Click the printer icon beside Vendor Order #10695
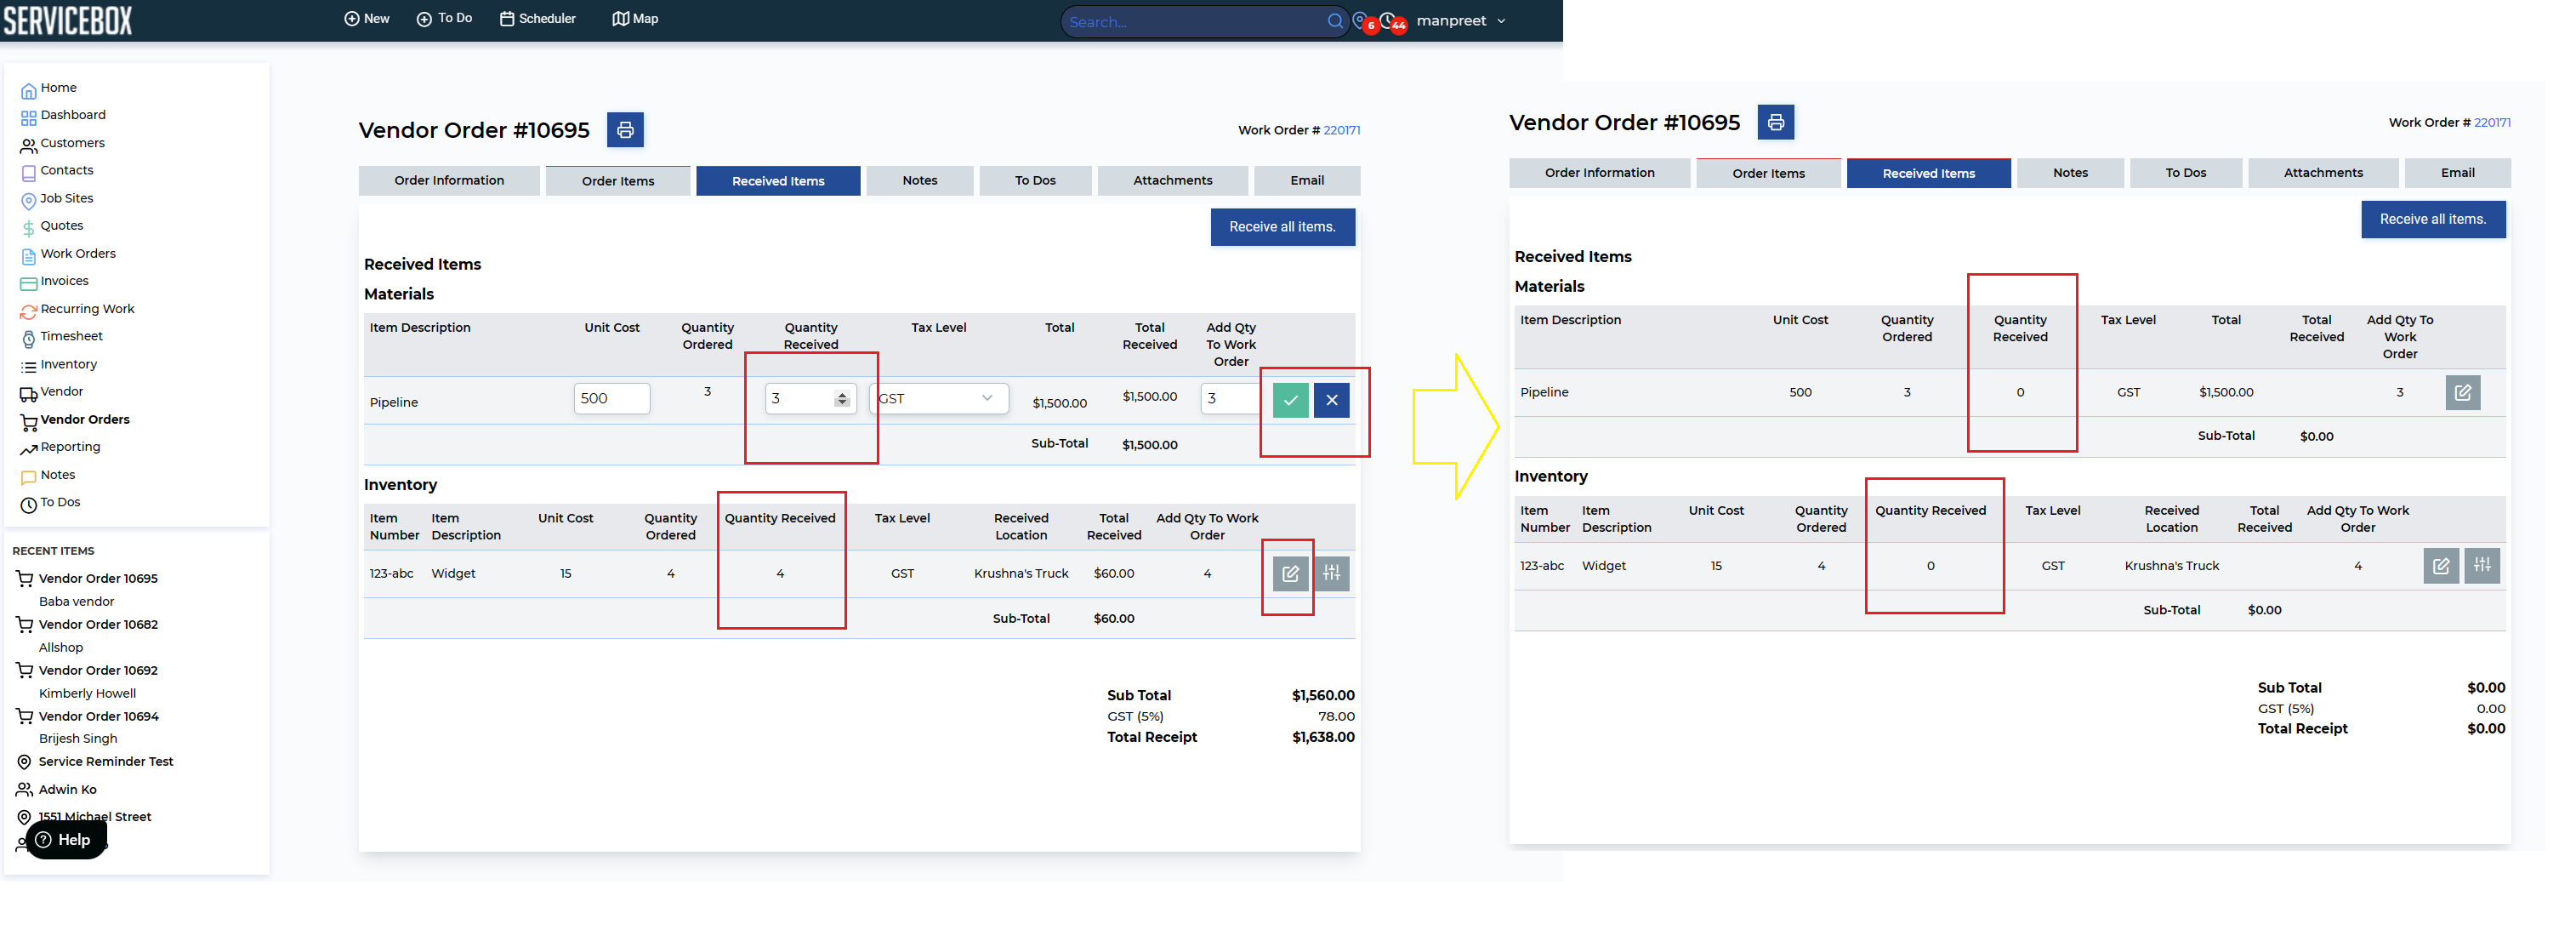 (x=625, y=130)
